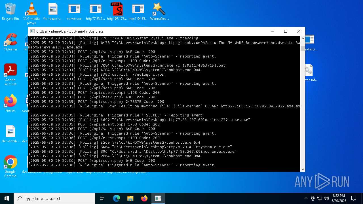Screen dimensions: 363x204
Task: Select the http107.173... PDF file icon
Action: coord(117,12)
